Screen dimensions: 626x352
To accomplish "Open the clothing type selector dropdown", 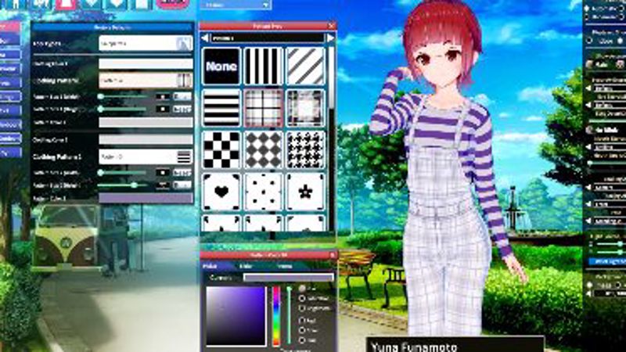I will click(146, 43).
